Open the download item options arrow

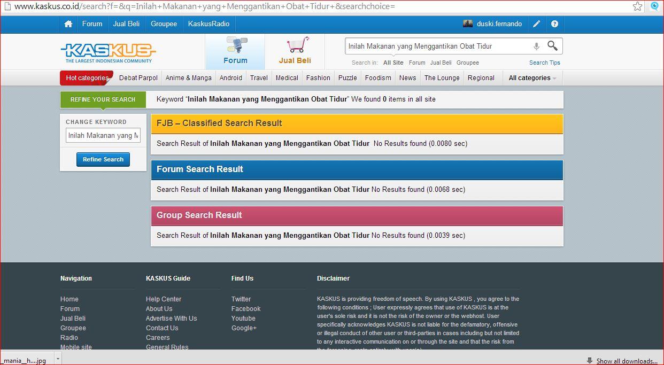pos(58,359)
